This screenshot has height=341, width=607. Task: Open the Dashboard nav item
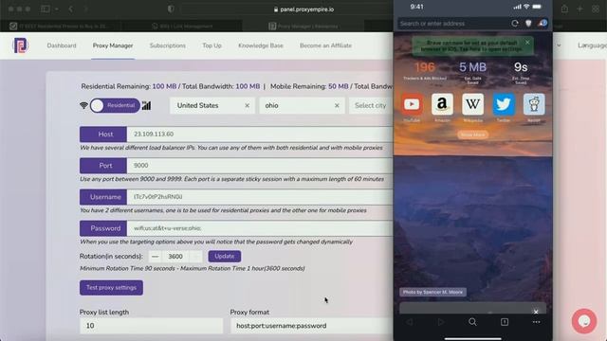tap(62, 45)
